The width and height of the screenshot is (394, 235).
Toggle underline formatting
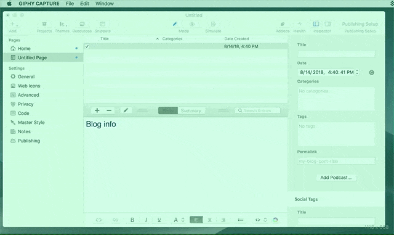[x=159, y=220]
